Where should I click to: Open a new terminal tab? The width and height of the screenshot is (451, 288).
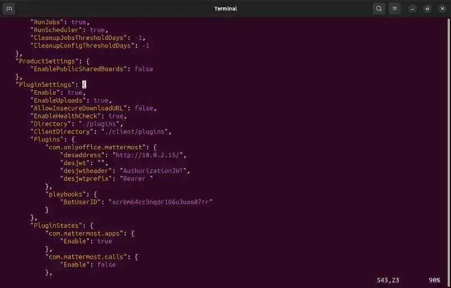coord(10,8)
